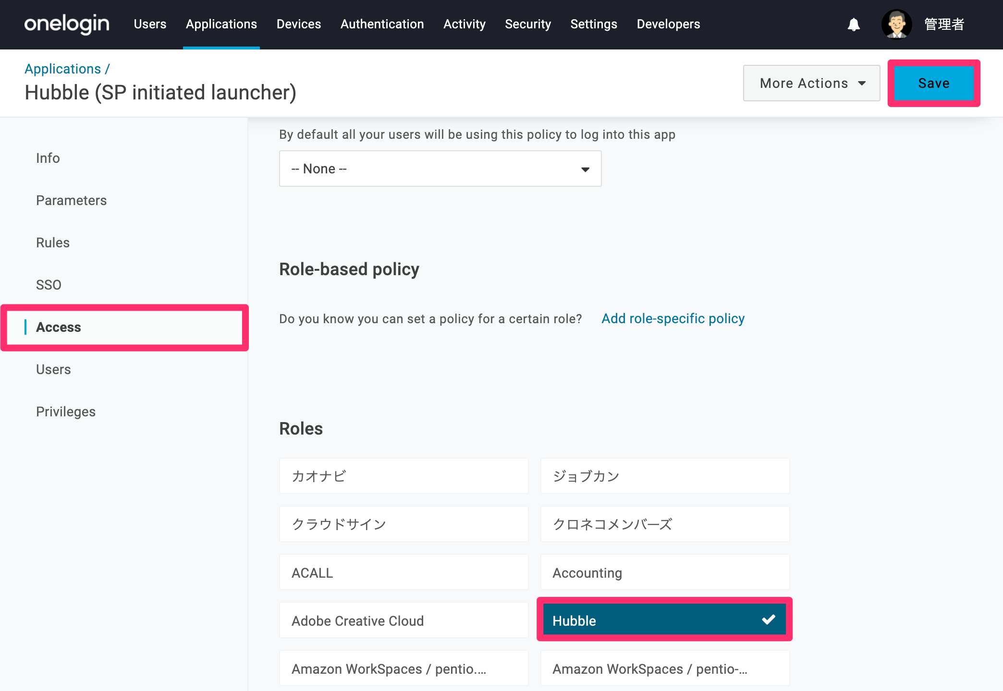Open the Settings menu
The image size is (1003, 691).
[594, 24]
